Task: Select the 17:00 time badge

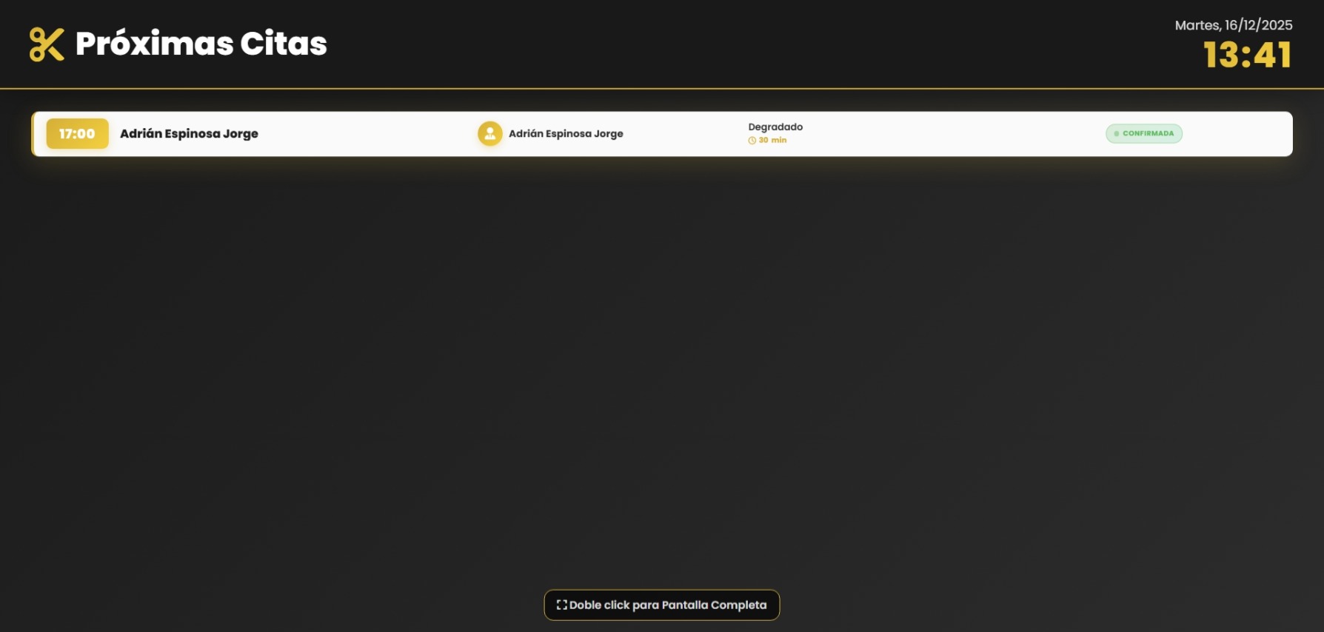Action: click(77, 134)
